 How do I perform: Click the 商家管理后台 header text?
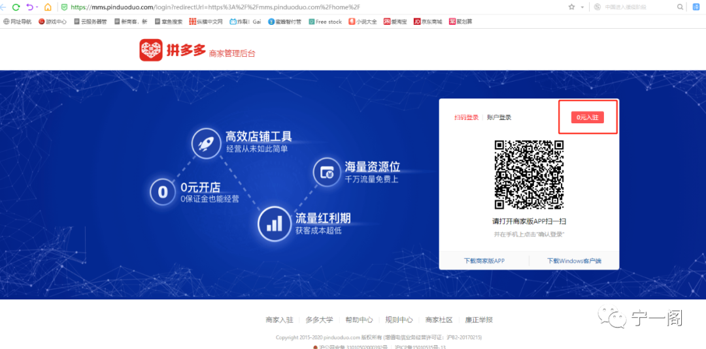(232, 53)
